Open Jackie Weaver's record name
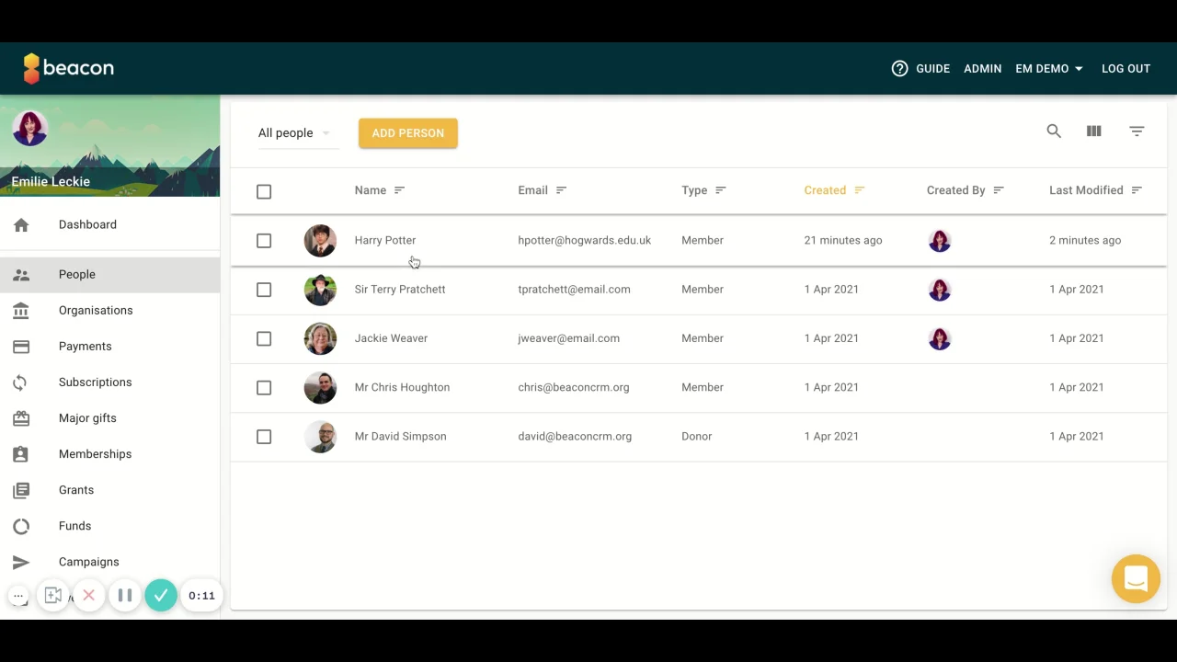The height and width of the screenshot is (662, 1177). click(x=391, y=338)
